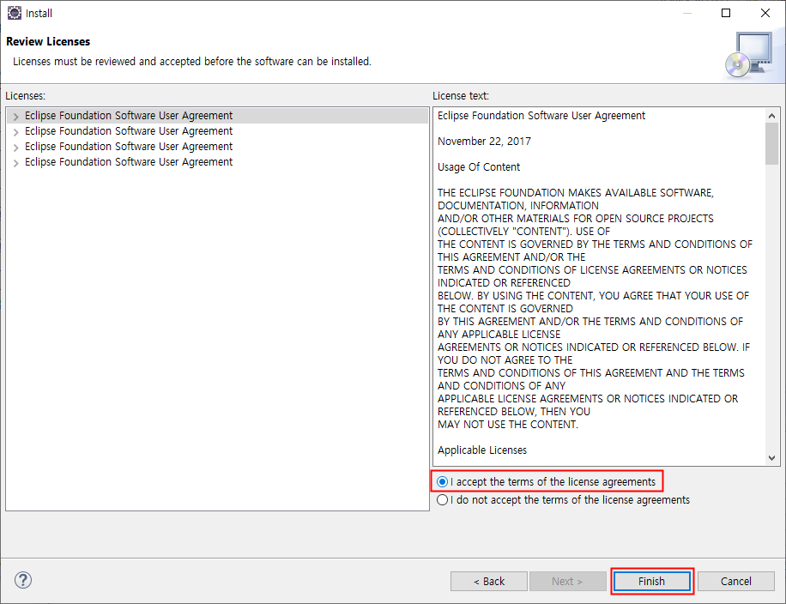Click the Eclipse Install window icon
The image size is (786, 604).
15,13
